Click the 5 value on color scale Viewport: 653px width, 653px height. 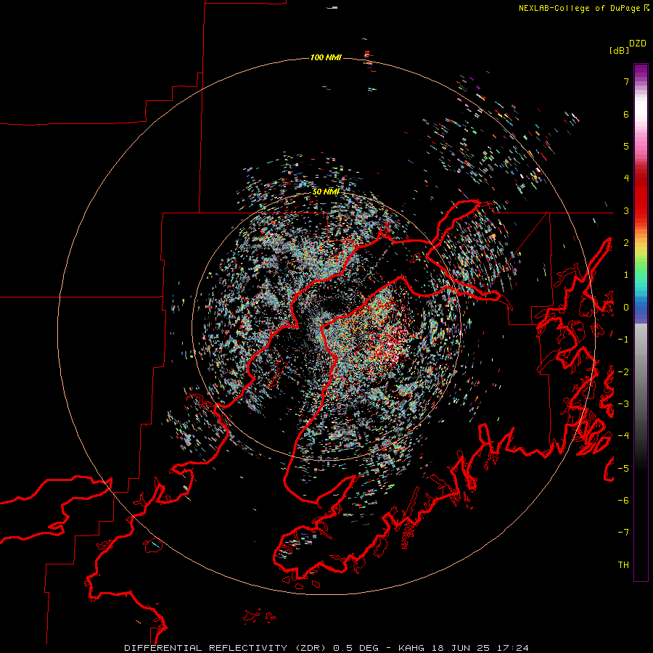(626, 146)
